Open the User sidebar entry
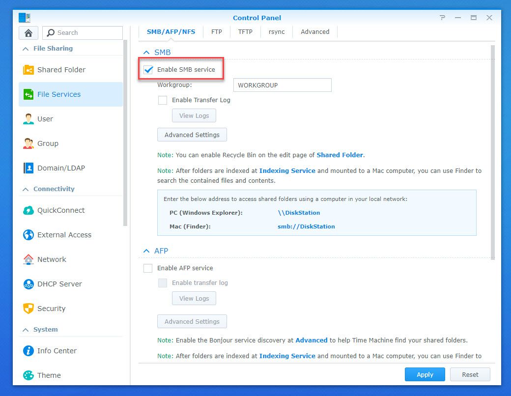The width and height of the screenshot is (511, 396). [71, 119]
